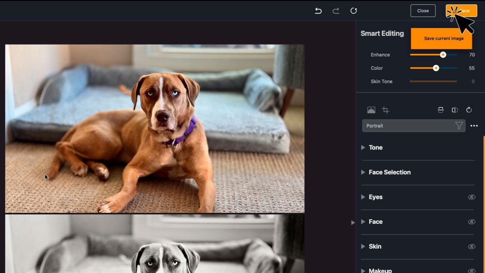485x273 pixels.
Task: Toggle visibility of Makeup adjustments
Action: coord(471,271)
